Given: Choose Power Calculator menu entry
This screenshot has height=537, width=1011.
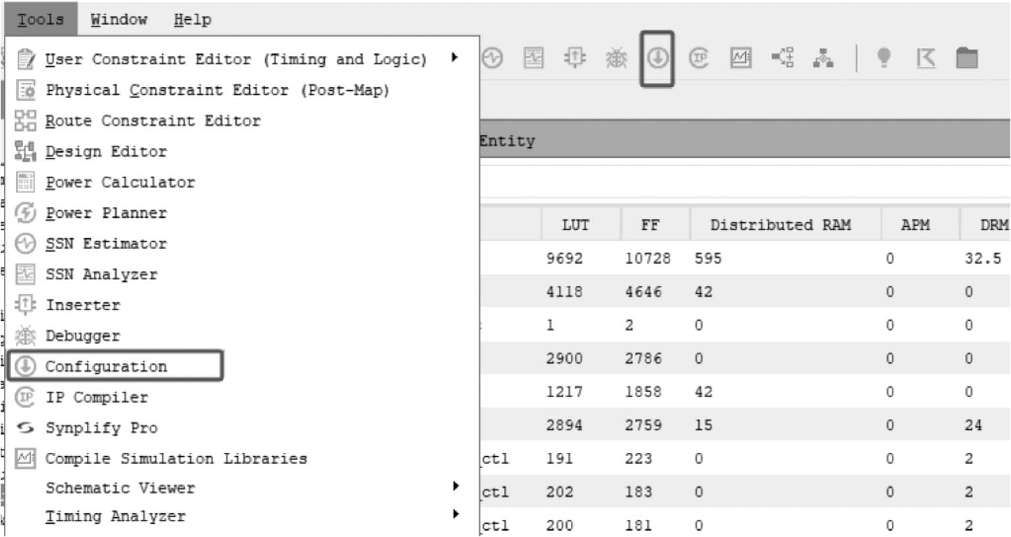Looking at the screenshot, I should click(120, 182).
